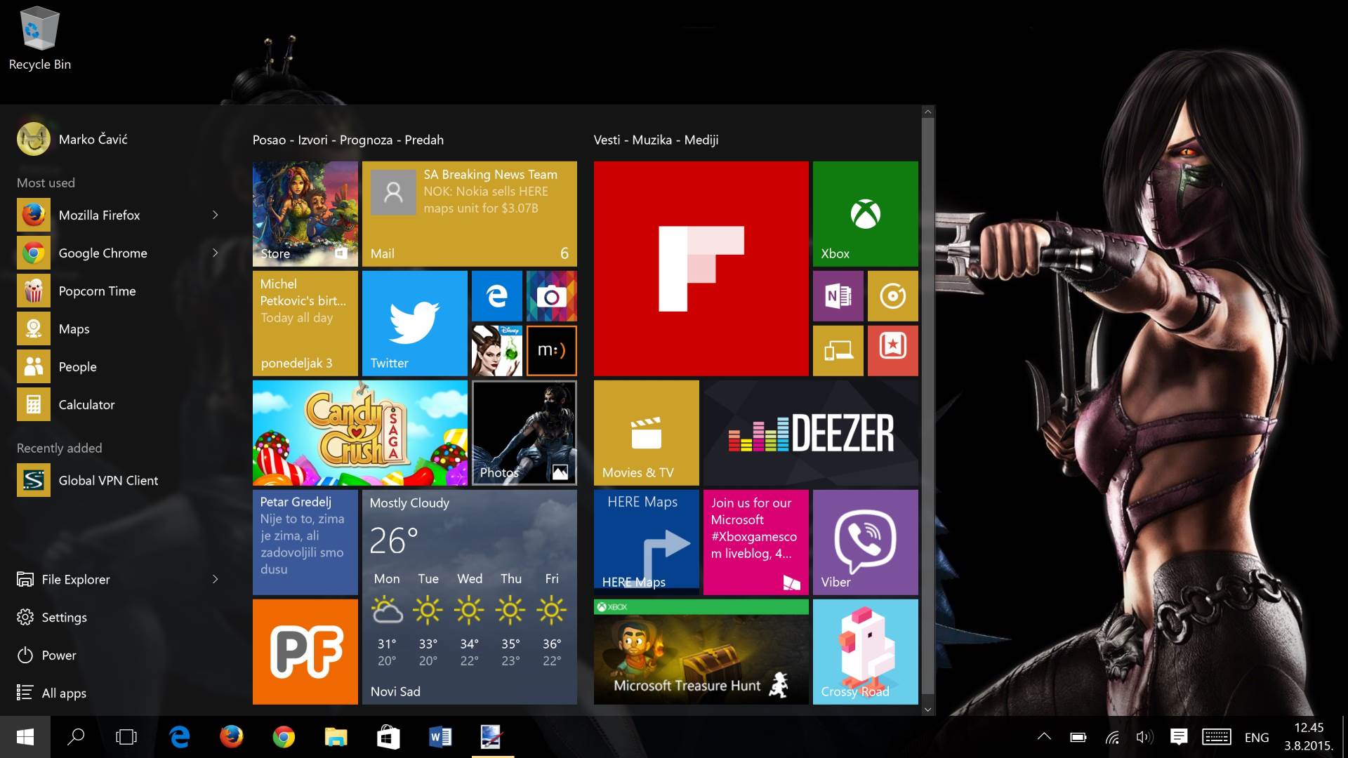Open All apps list
Image resolution: width=1348 pixels, height=758 pixels.
click(x=63, y=693)
